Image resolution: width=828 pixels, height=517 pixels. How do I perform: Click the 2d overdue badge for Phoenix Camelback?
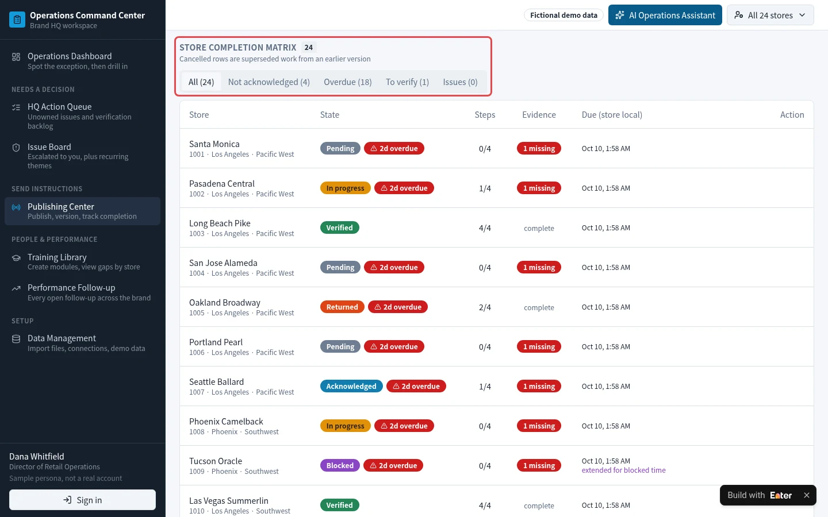[x=404, y=426]
